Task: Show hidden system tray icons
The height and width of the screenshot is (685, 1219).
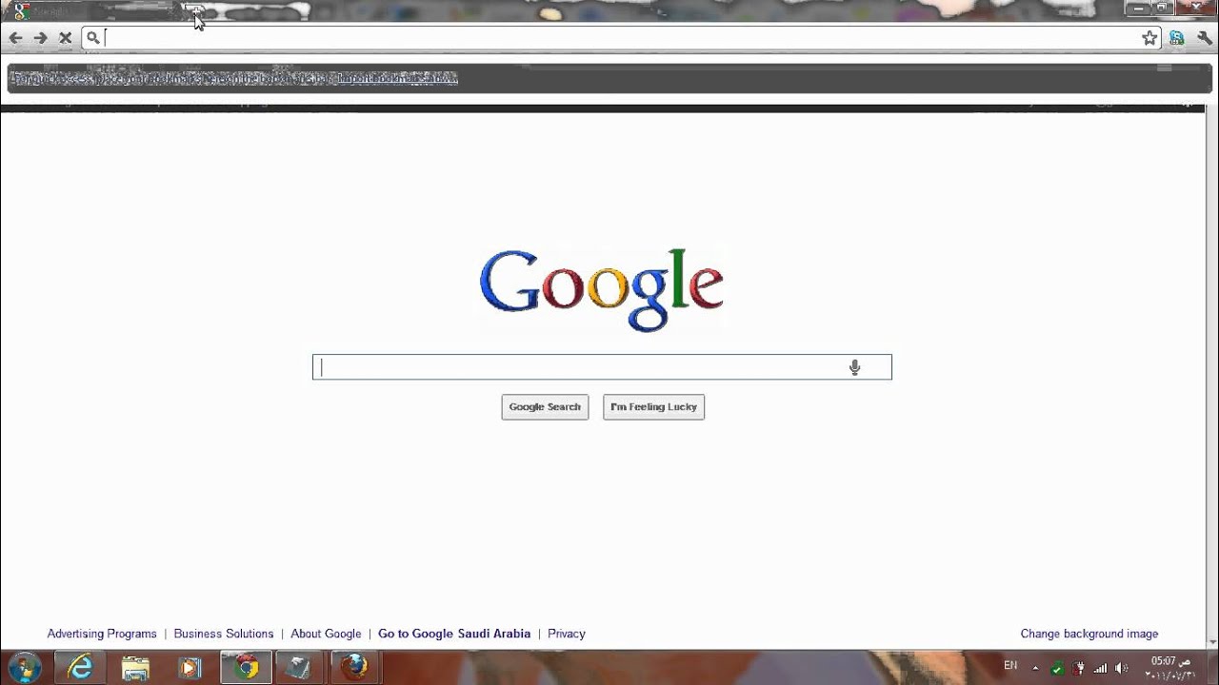Action: [1035, 668]
